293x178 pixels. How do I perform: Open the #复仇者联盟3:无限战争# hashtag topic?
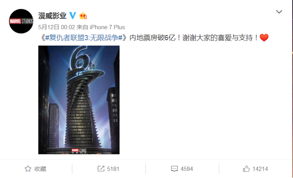[x=84, y=38]
